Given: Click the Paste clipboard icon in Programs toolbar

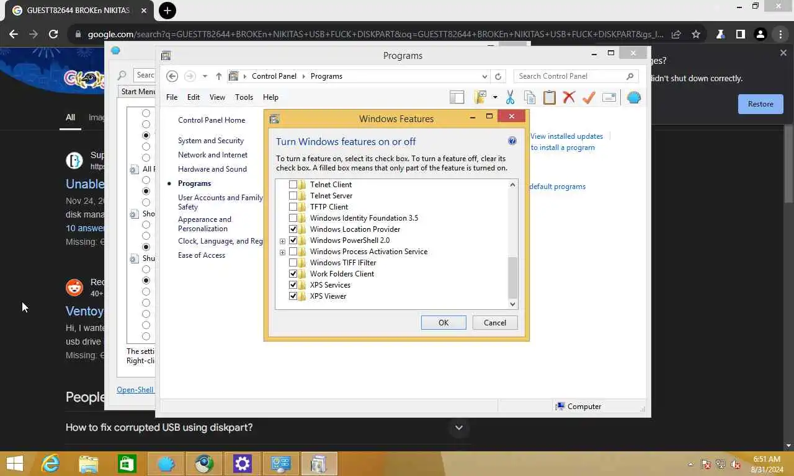Looking at the screenshot, I should (x=549, y=97).
